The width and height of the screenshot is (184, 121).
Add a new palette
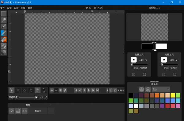(x=141, y=90)
